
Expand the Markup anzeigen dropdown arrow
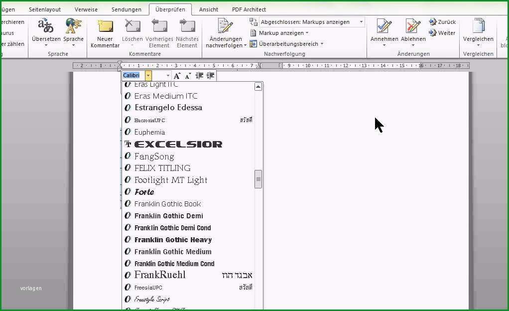coord(307,33)
